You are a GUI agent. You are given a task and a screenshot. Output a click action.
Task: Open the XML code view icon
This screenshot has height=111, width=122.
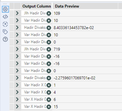[x=5, y=17]
